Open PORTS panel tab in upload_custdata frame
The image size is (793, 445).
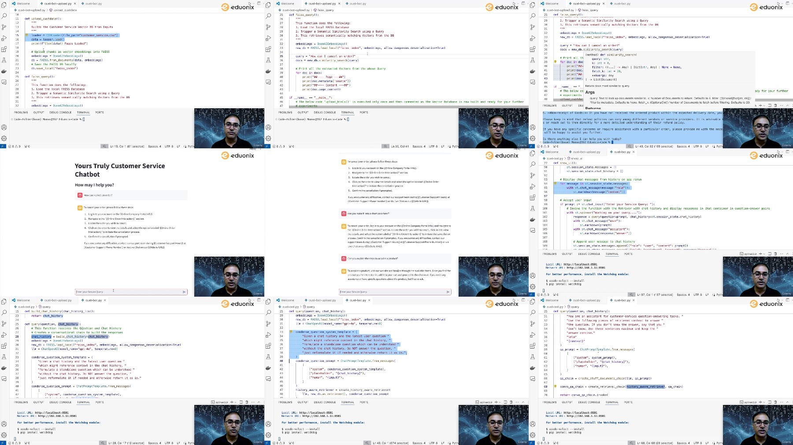(x=100, y=112)
